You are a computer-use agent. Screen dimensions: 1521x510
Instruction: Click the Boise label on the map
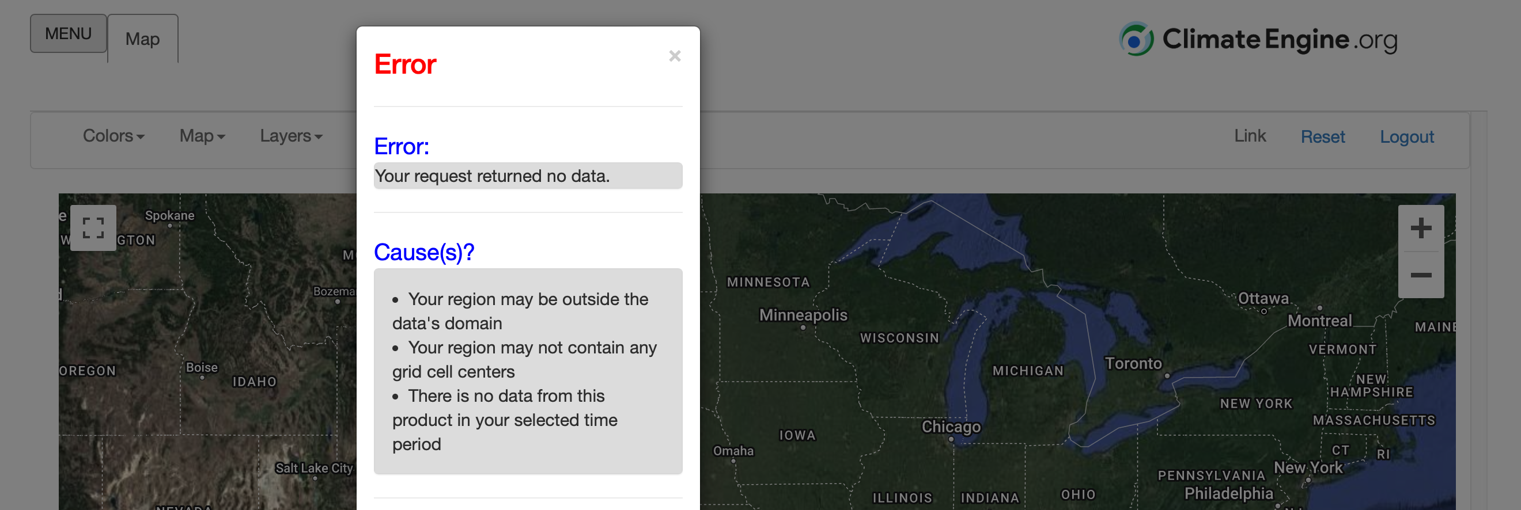click(201, 367)
